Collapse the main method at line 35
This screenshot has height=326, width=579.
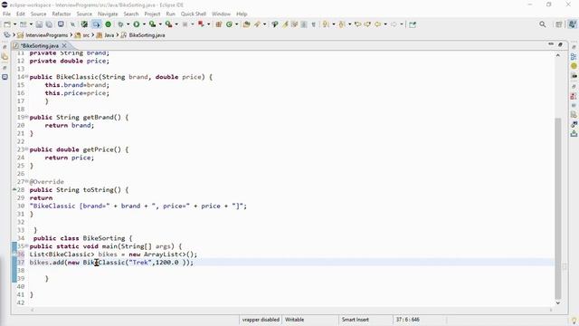click(x=26, y=245)
